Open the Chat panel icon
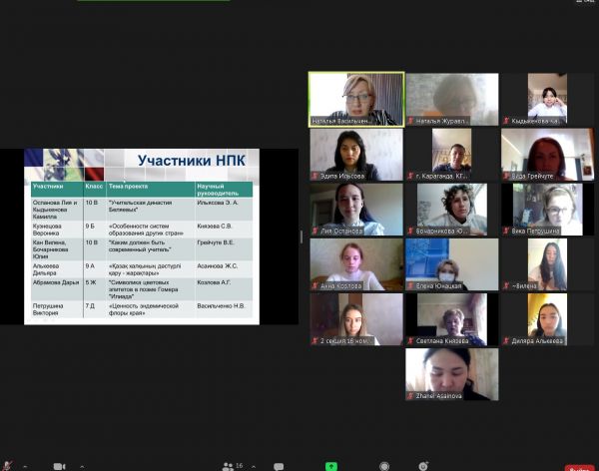 (x=279, y=466)
